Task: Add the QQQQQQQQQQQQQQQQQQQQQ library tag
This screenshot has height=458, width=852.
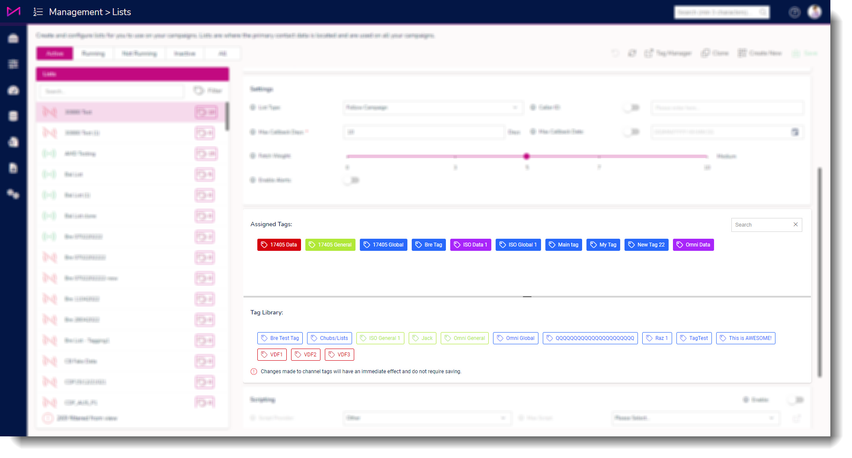Action: (590, 338)
